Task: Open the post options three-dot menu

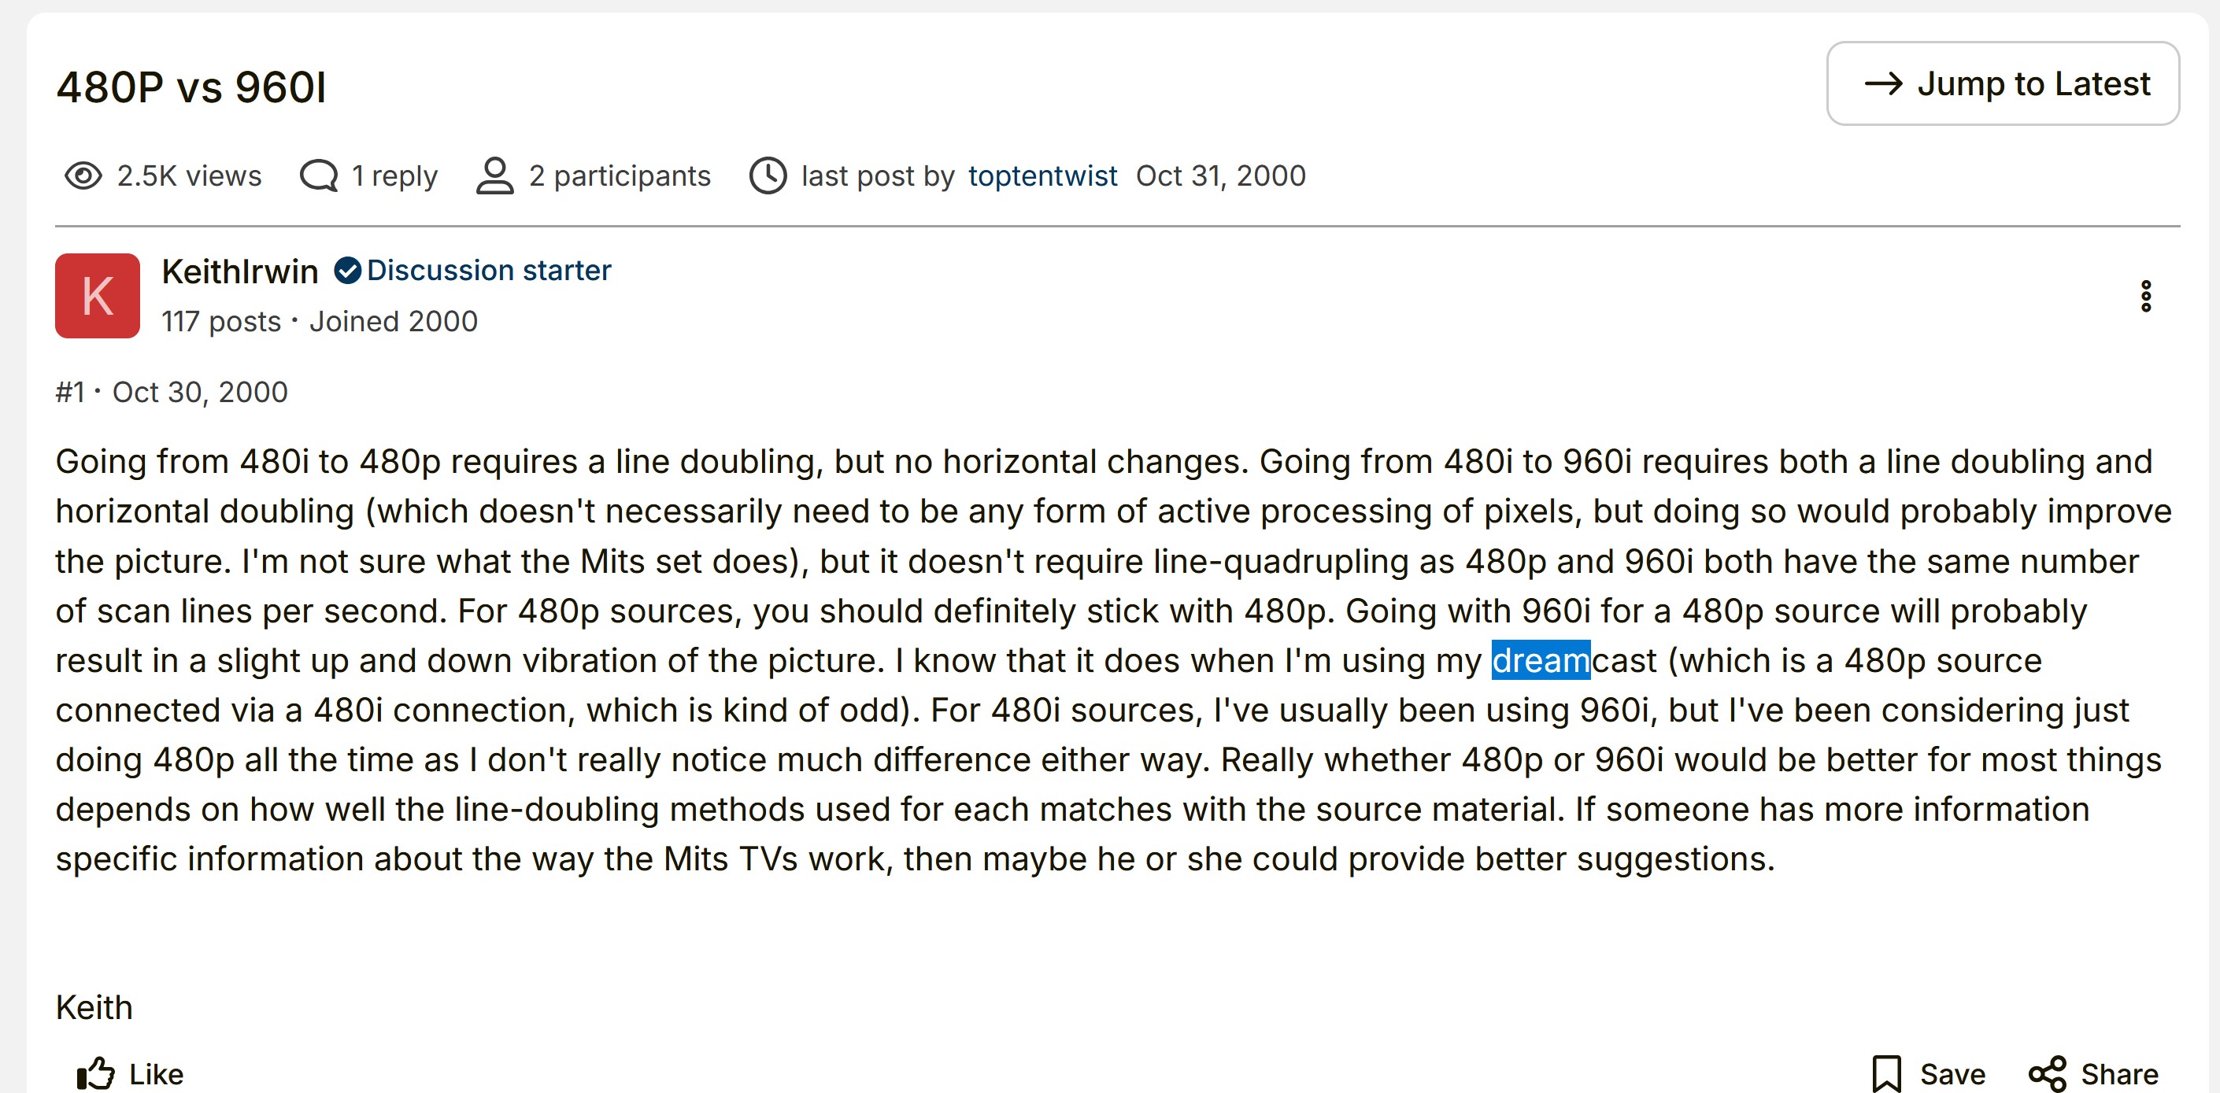Action: 2145,295
